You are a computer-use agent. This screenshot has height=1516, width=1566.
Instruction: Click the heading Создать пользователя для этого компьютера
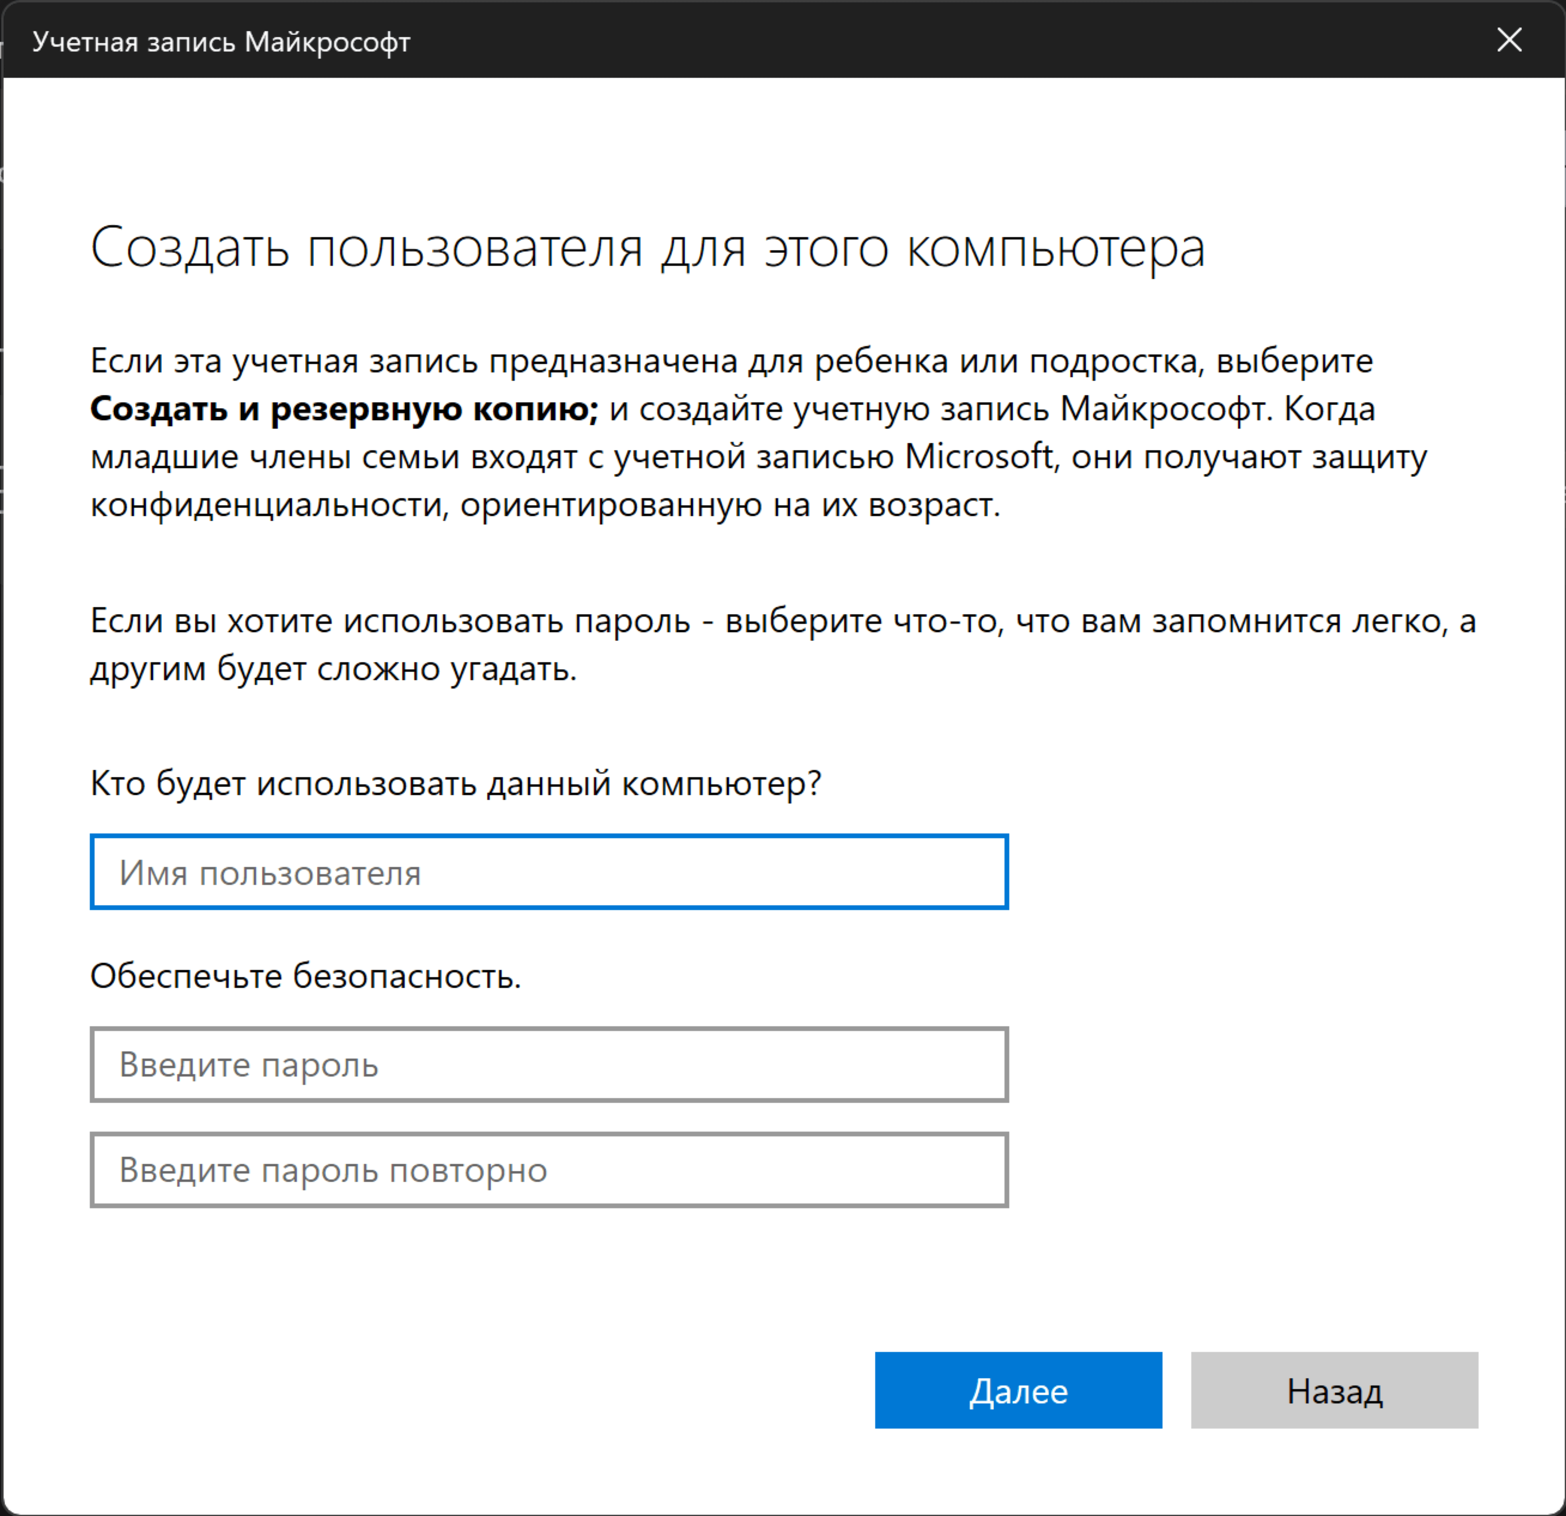coord(647,248)
